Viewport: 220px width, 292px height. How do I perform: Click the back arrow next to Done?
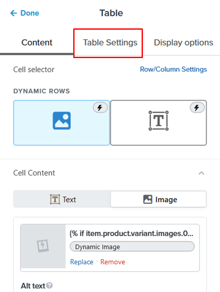click(x=13, y=13)
